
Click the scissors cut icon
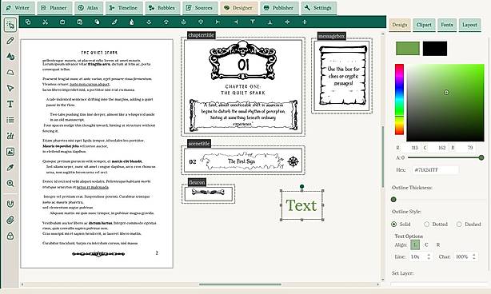pos(46,22)
